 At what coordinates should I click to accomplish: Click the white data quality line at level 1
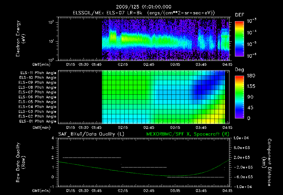144,167
